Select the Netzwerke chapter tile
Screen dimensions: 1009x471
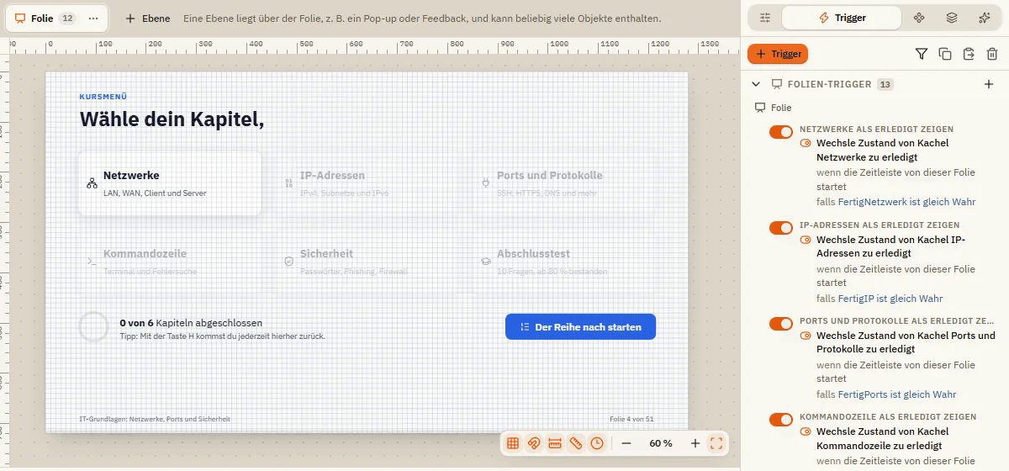pyautogui.click(x=170, y=183)
